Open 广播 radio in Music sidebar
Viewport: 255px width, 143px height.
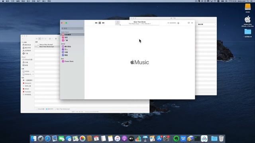pos(73,41)
